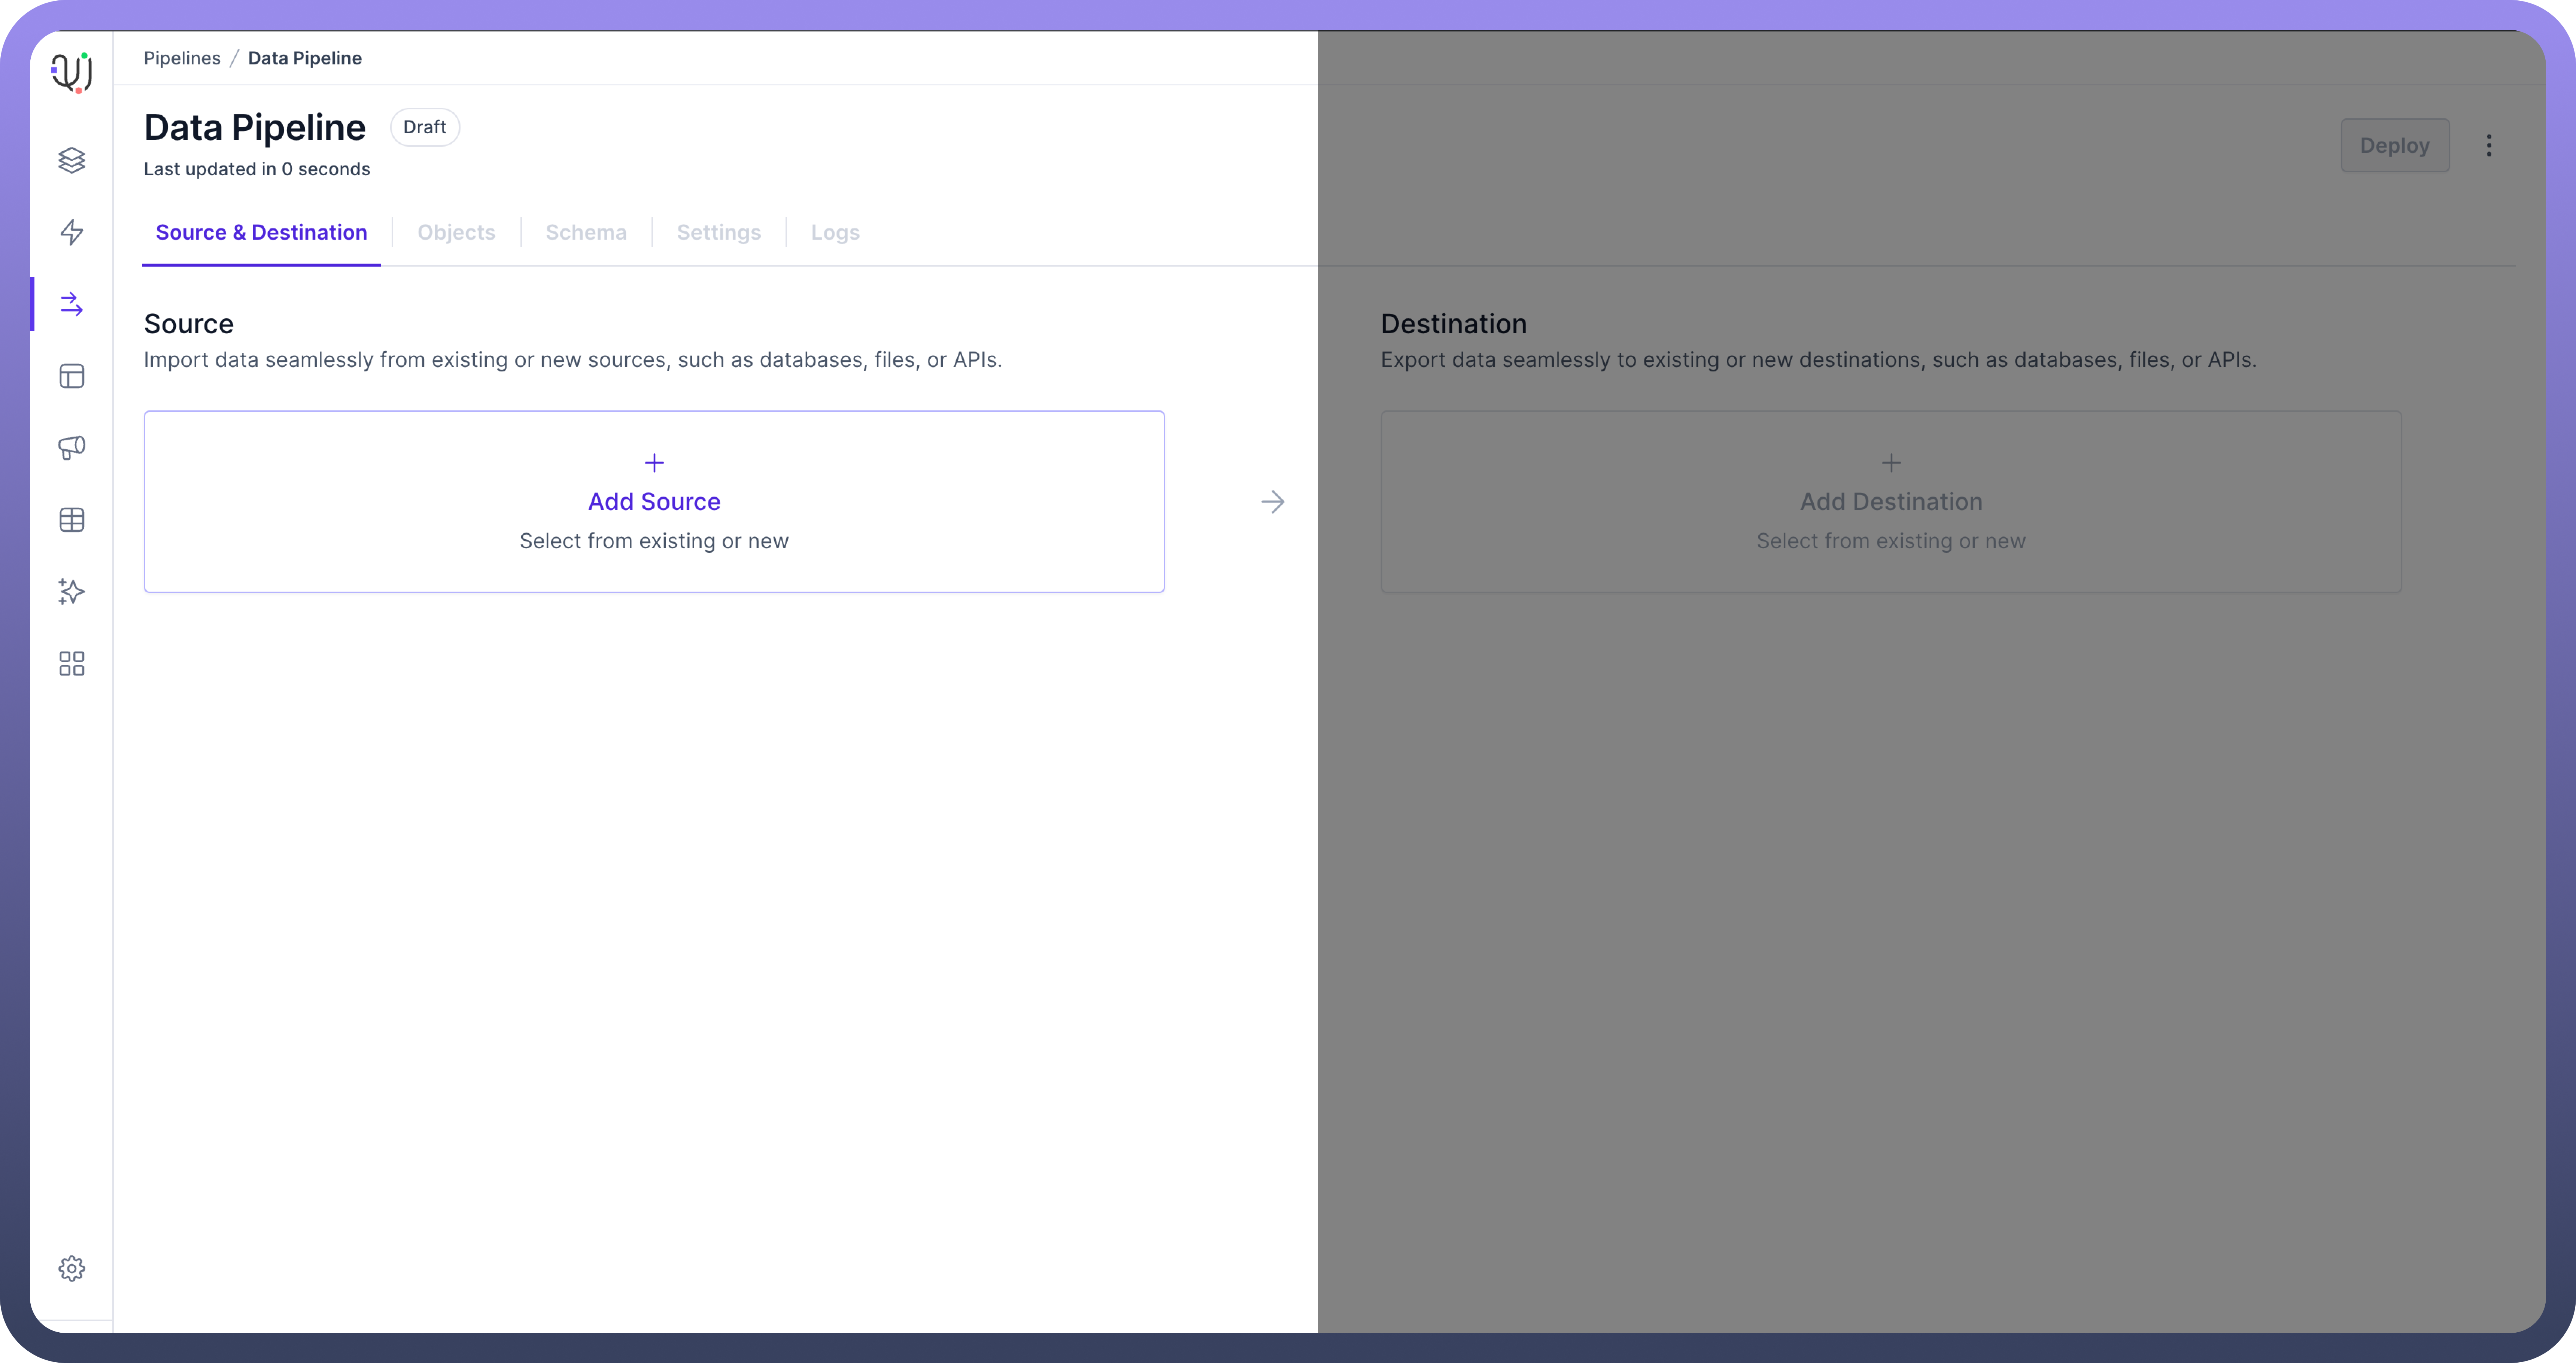Select the pipelines arrows sidebar icon

click(x=71, y=304)
